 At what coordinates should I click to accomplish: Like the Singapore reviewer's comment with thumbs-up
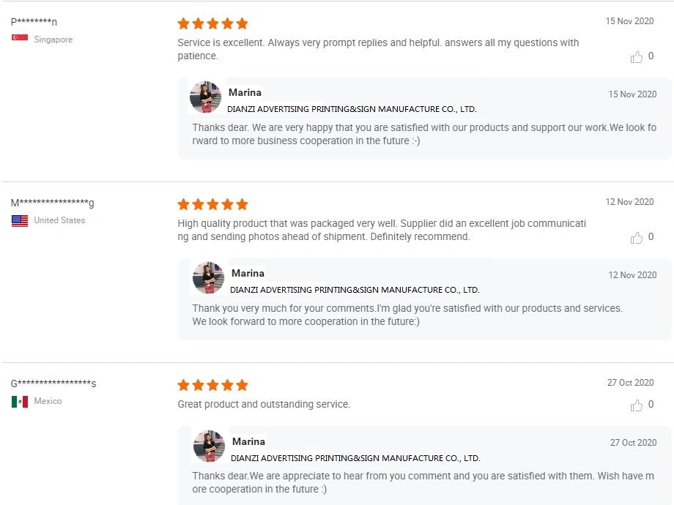[x=637, y=57]
